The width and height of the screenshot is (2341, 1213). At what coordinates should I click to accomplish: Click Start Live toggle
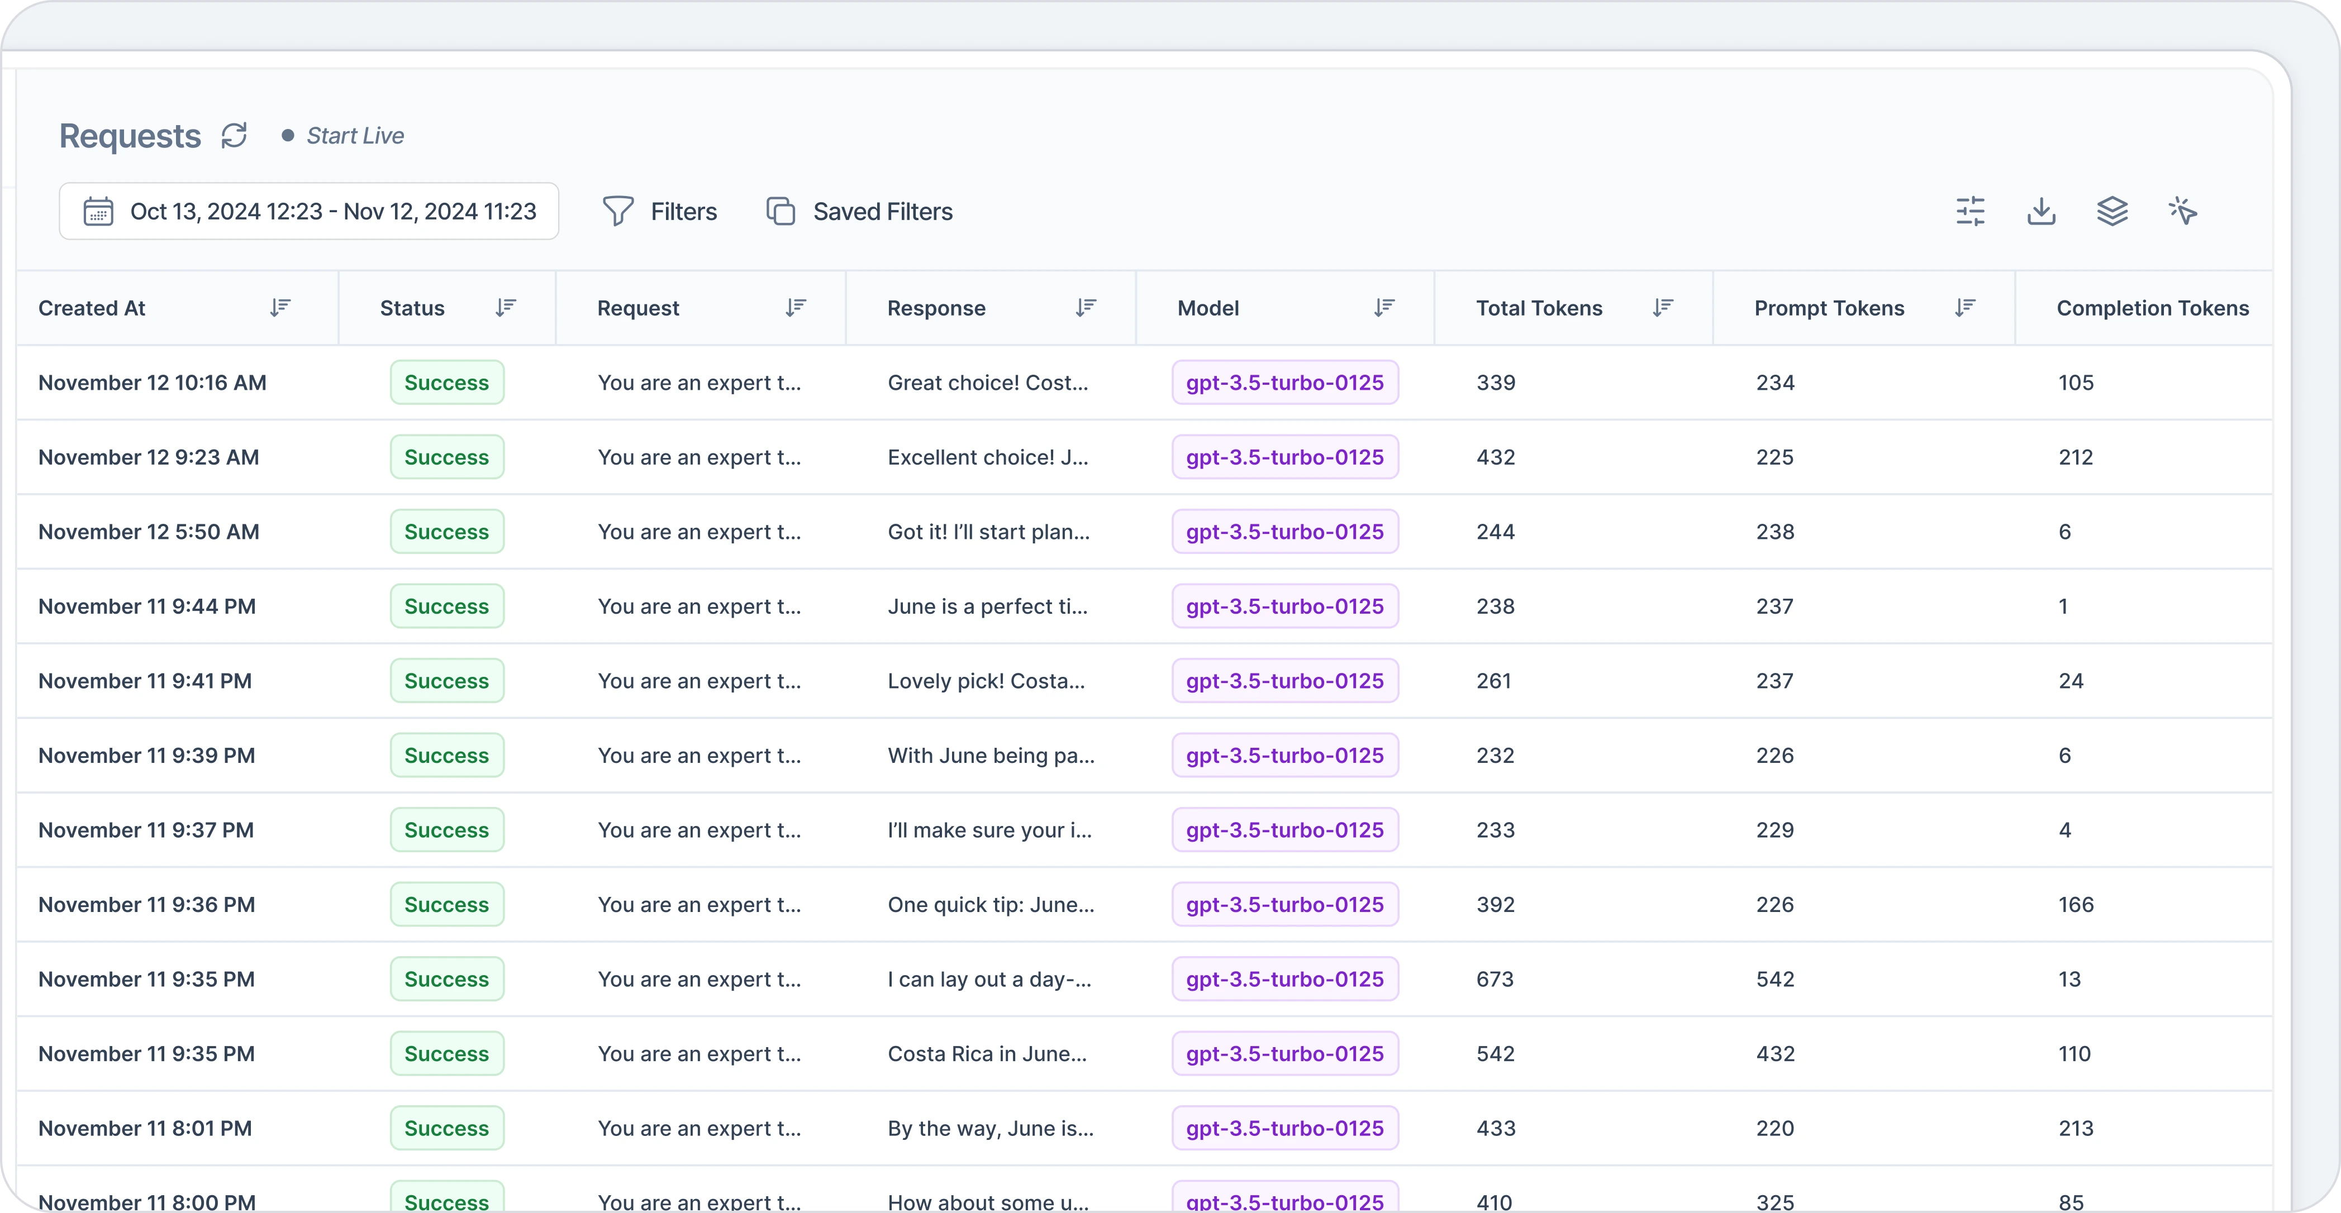(342, 135)
